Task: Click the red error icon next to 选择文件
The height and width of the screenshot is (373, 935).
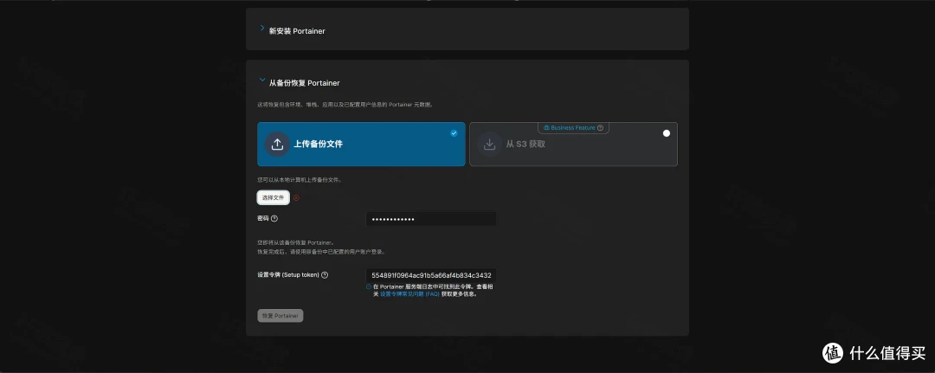Action: 296,198
